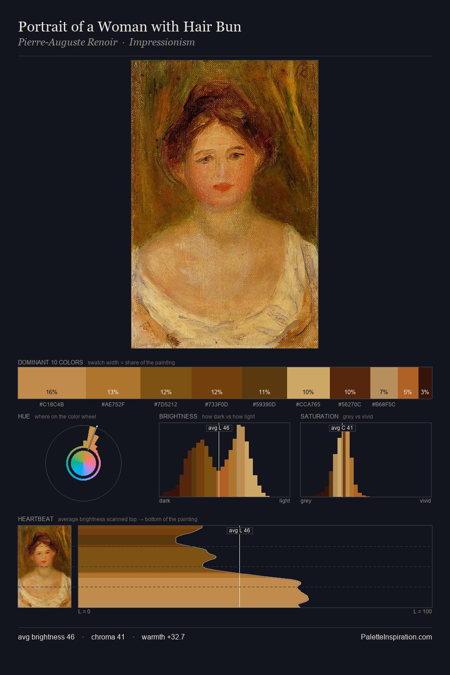This screenshot has width=450, height=675.
Task: Click the 'dark' axis label
Action: coord(165,501)
